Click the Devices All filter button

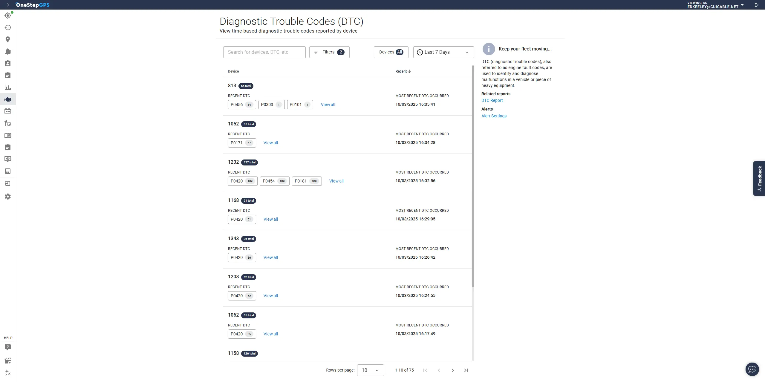click(x=391, y=52)
